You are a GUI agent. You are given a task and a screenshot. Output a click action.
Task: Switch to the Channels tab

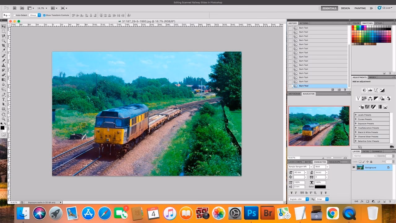(377, 151)
